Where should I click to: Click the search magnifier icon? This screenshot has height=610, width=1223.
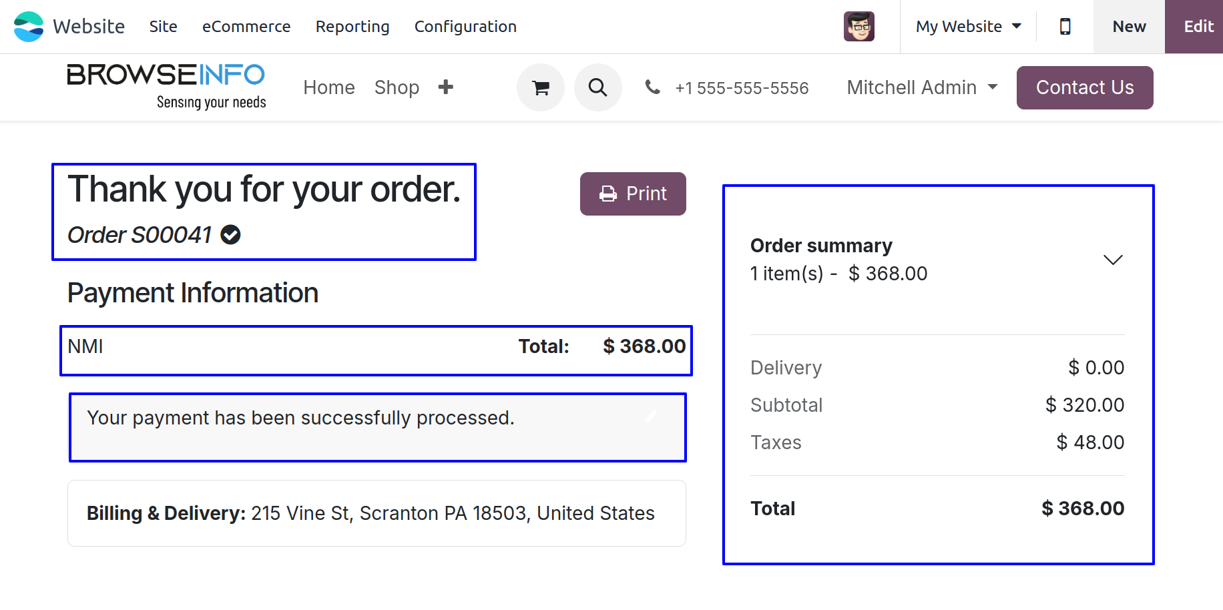(597, 87)
